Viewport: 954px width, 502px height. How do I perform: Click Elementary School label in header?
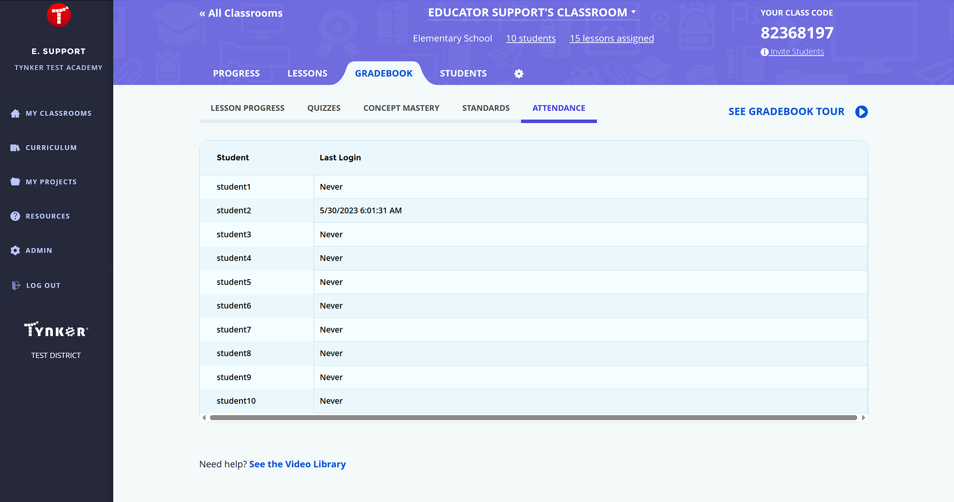click(x=452, y=38)
